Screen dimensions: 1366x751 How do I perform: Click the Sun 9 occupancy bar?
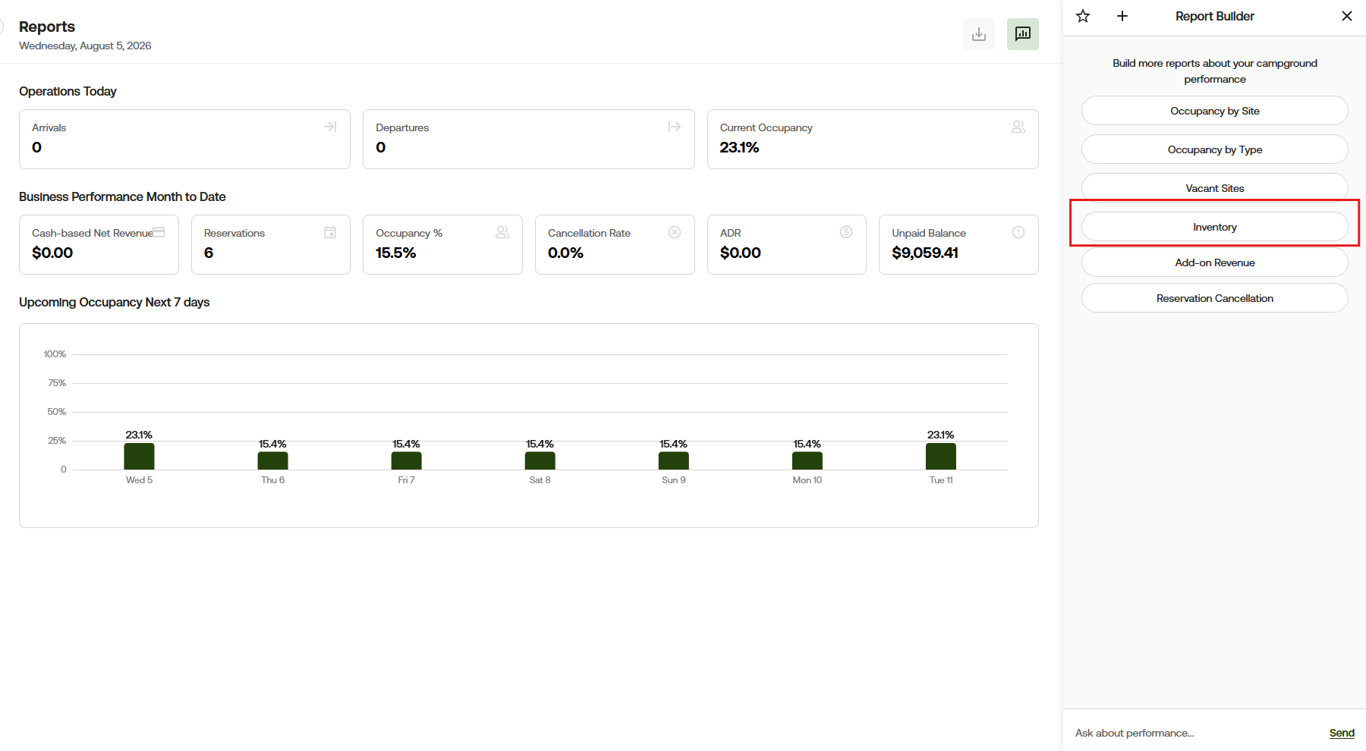point(673,460)
